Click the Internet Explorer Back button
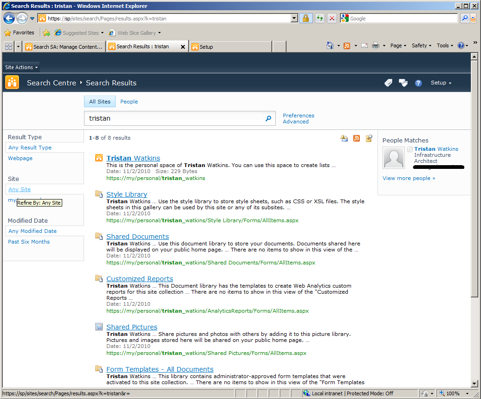 point(9,19)
